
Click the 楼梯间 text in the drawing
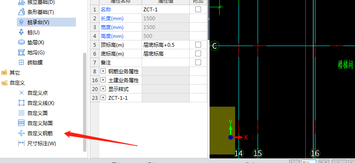pos(345,64)
